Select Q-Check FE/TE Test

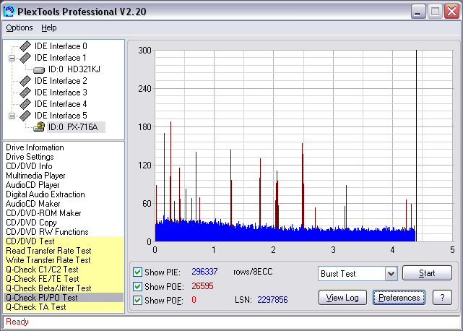point(64,279)
